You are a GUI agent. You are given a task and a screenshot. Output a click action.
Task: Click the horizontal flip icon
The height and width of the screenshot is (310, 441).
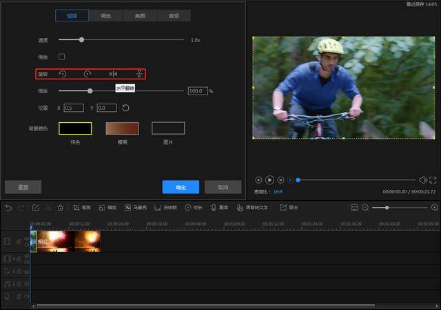pyautogui.click(x=113, y=74)
